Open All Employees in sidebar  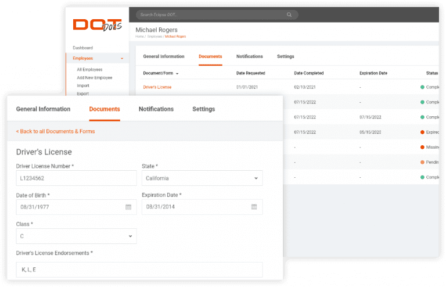[x=89, y=69]
